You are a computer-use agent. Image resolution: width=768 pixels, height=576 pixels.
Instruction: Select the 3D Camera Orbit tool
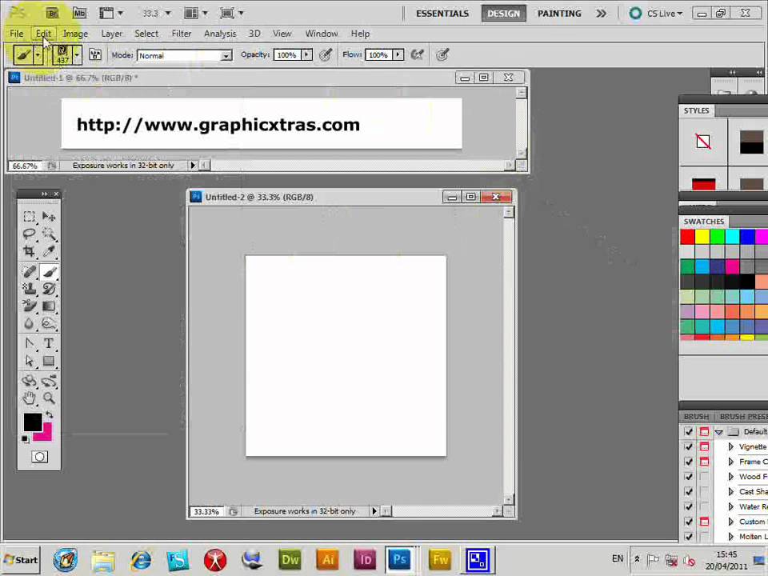point(49,381)
